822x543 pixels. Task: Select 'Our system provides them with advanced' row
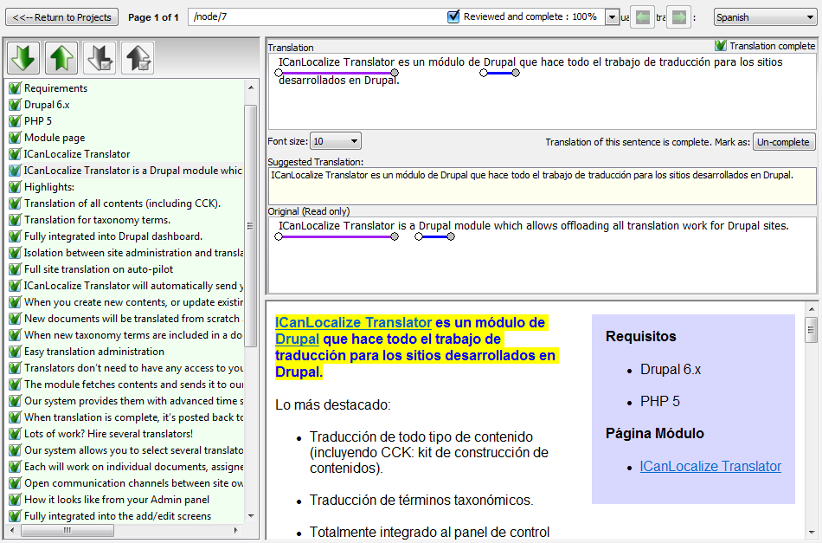[133, 401]
